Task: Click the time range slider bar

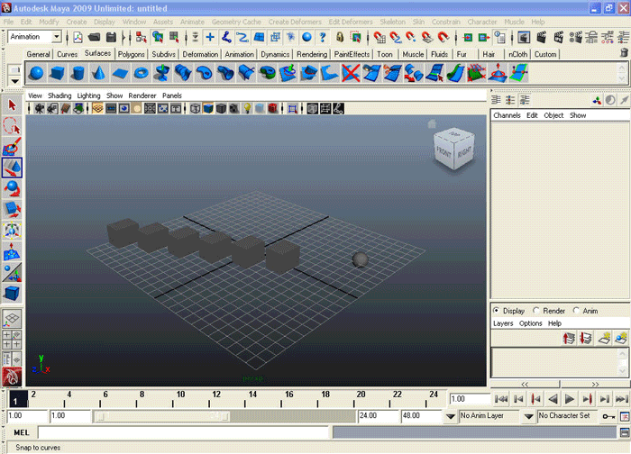Action: pyautogui.click(x=162, y=416)
